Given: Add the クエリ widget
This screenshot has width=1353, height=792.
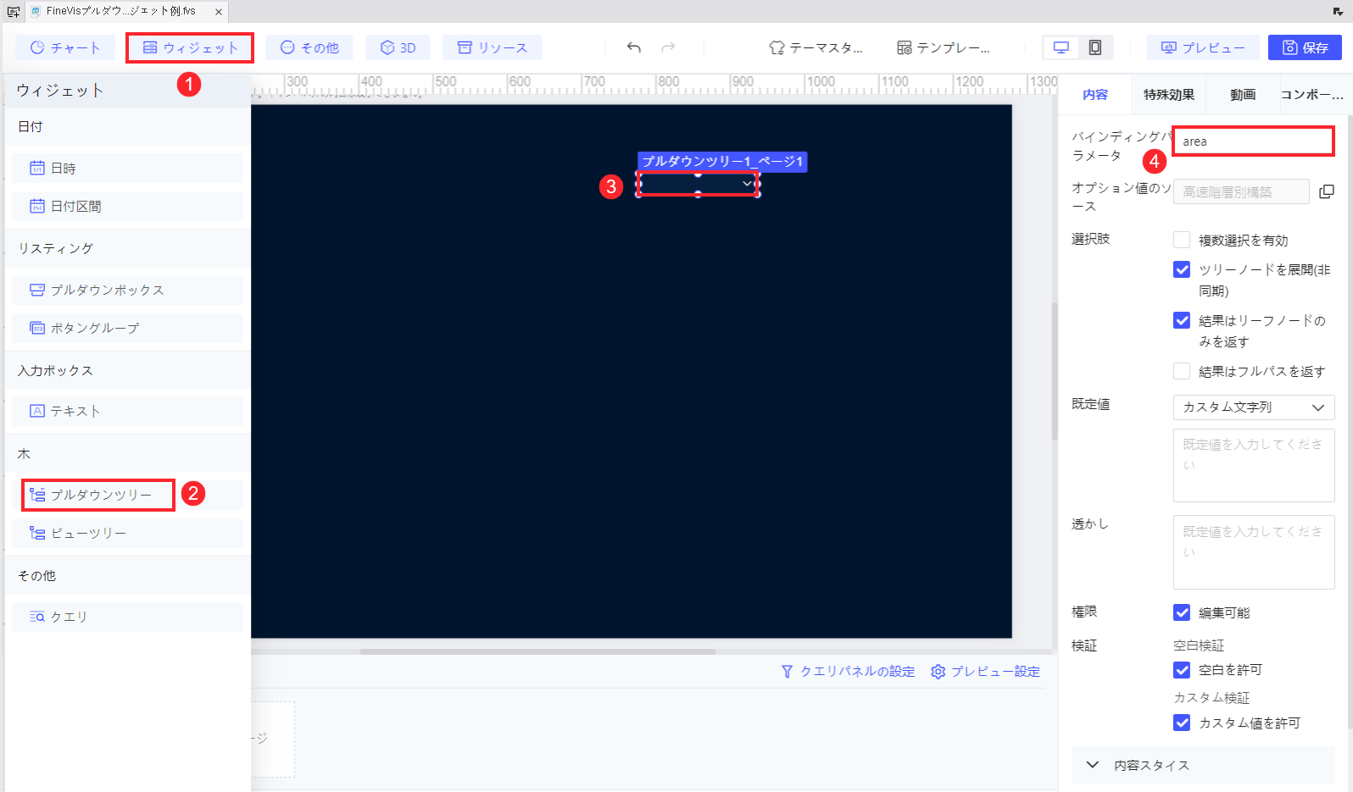Looking at the screenshot, I should [128, 617].
